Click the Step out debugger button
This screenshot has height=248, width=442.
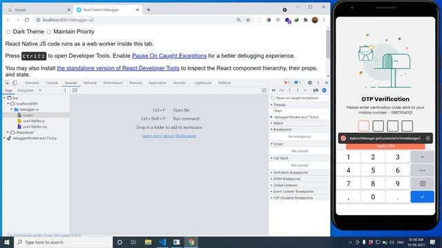[x=298, y=90]
